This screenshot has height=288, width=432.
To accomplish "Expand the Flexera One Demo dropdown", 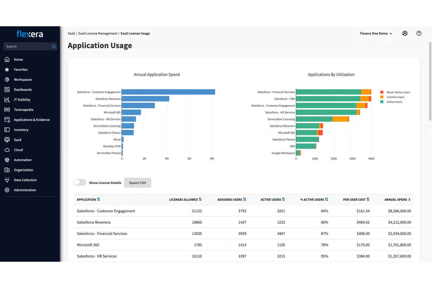I will (376, 34).
